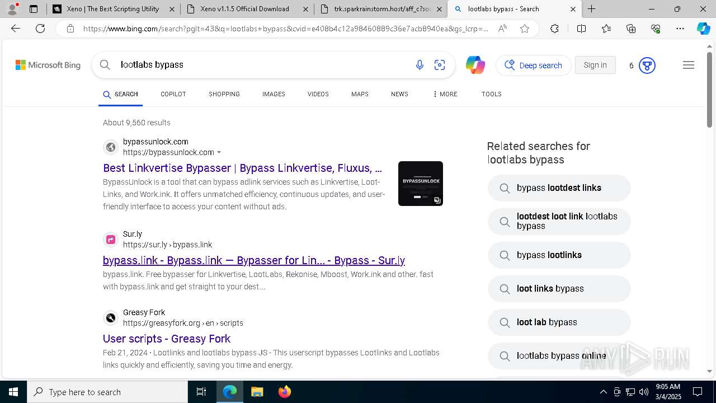Open the Extensions puzzle icon
Screen dimensions: 716x403
click(554, 29)
